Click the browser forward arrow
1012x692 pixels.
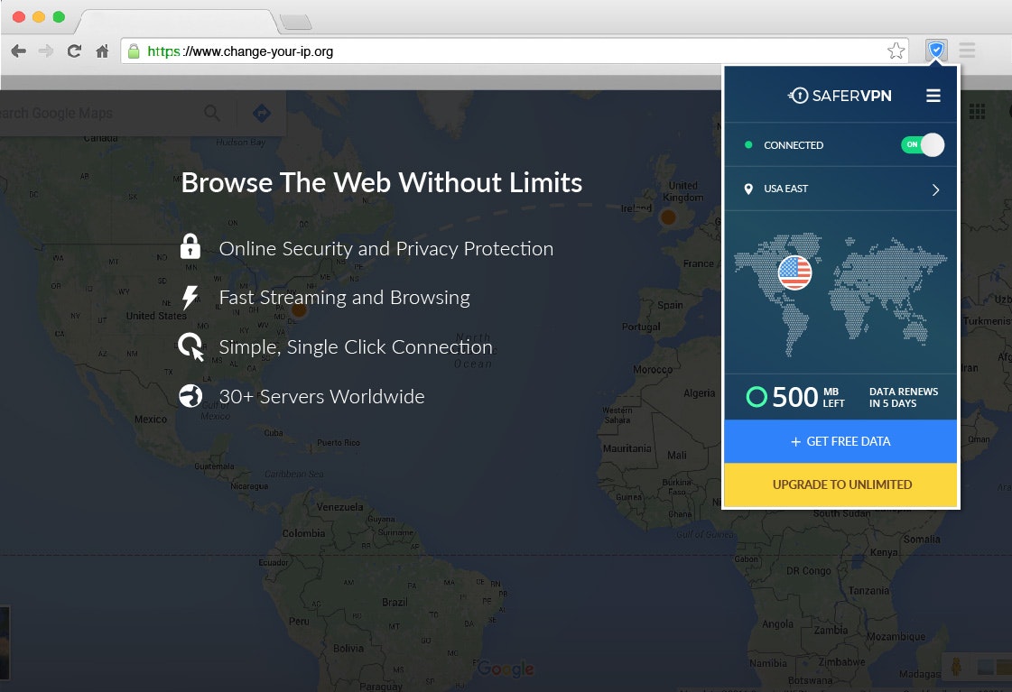point(46,51)
